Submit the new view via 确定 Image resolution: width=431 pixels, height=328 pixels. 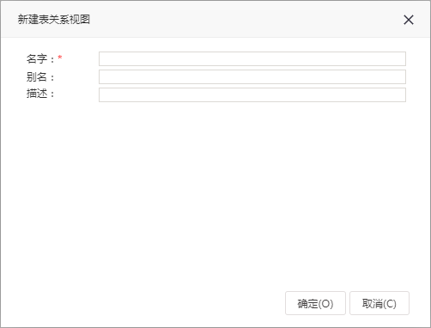(x=315, y=303)
